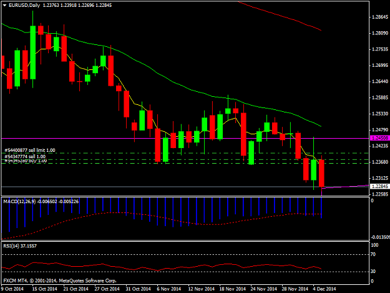Select the #54347774 sell 1.00 order label
The image size is (390, 293).
coord(25,156)
